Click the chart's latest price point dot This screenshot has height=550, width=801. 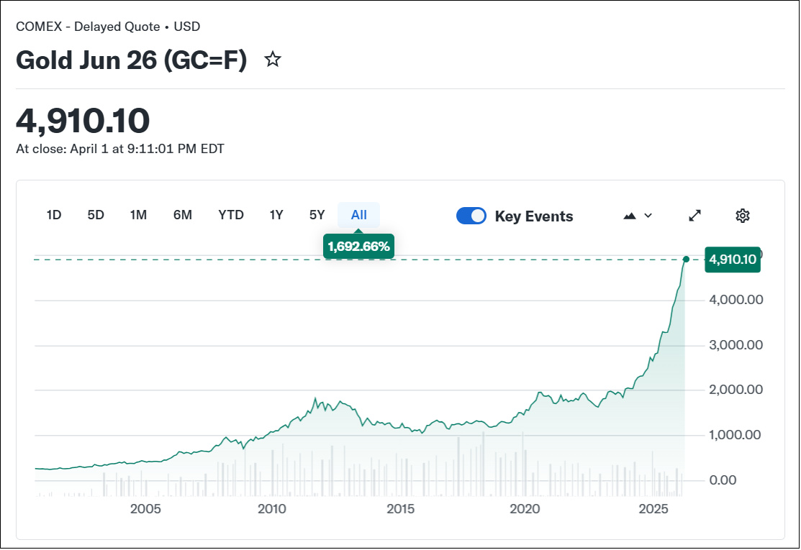(686, 260)
